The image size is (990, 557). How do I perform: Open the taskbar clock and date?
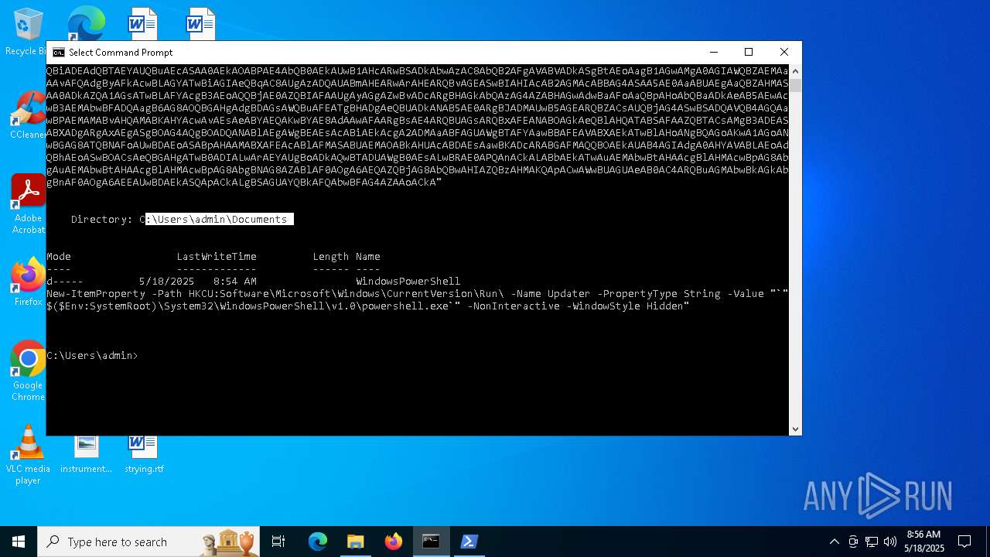pyautogui.click(x=923, y=542)
